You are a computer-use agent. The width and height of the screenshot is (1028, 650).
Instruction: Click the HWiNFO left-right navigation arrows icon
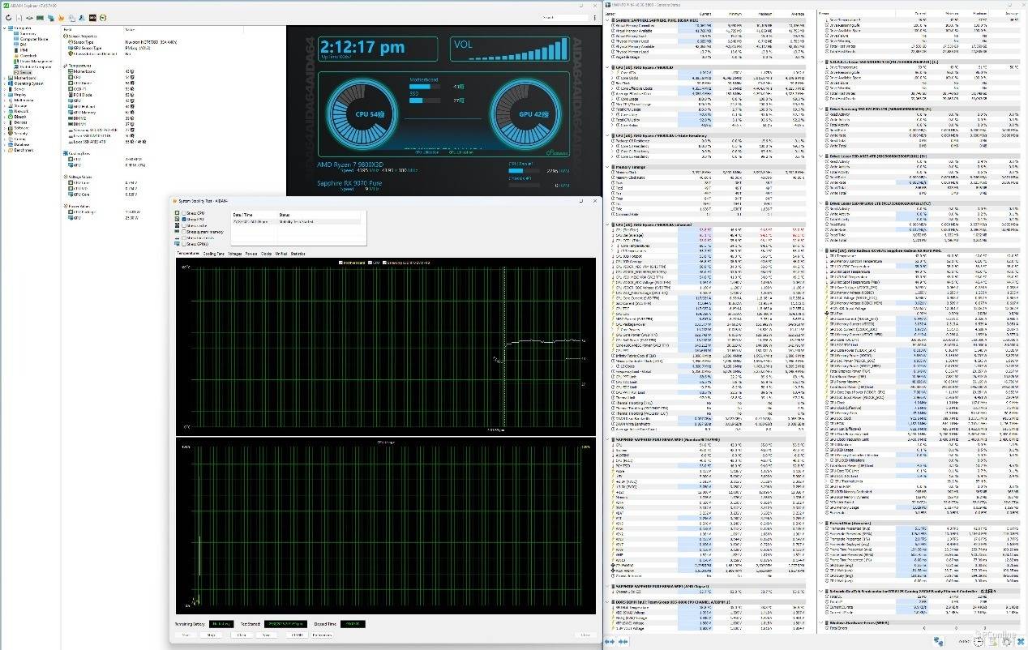click(610, 642)
